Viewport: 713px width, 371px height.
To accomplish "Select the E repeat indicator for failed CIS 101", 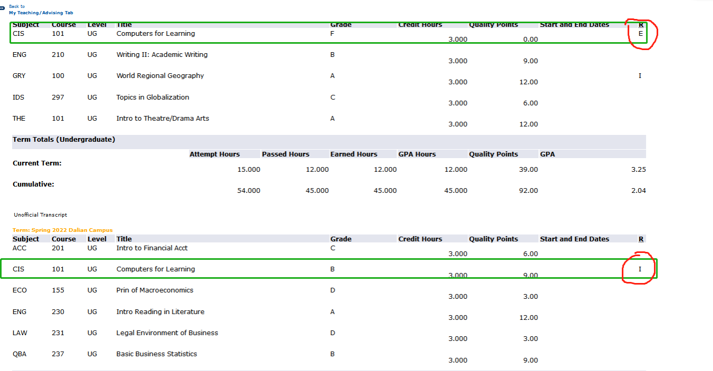I will click(x=641, y=34).
